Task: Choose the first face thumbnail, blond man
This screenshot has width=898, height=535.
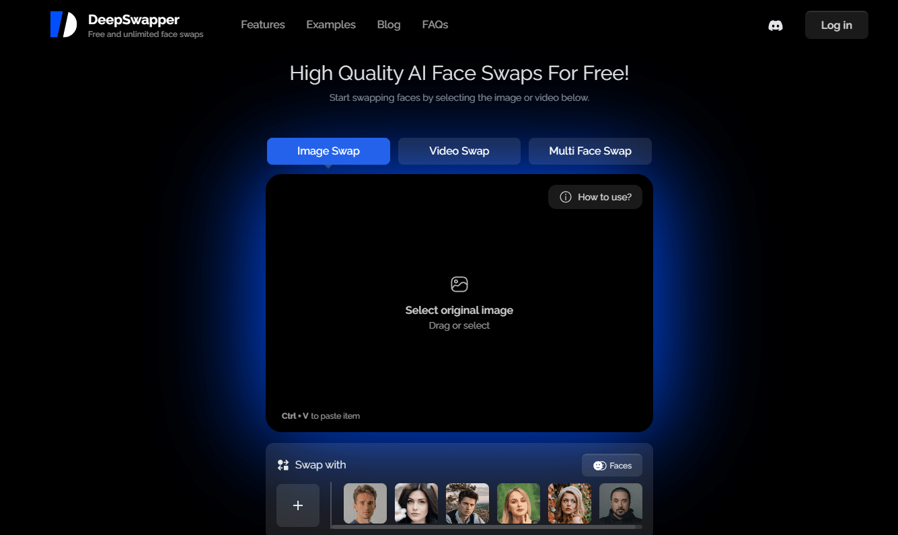Action: pyautogui.click(x=365, y=503)
